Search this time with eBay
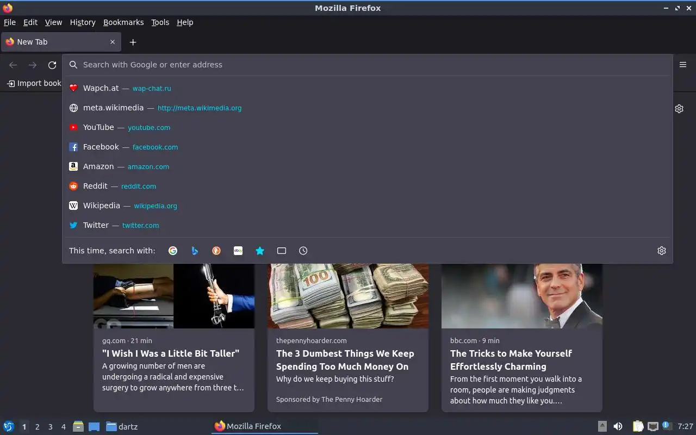This screenshot has width=696, height=435. coord(238,251)
